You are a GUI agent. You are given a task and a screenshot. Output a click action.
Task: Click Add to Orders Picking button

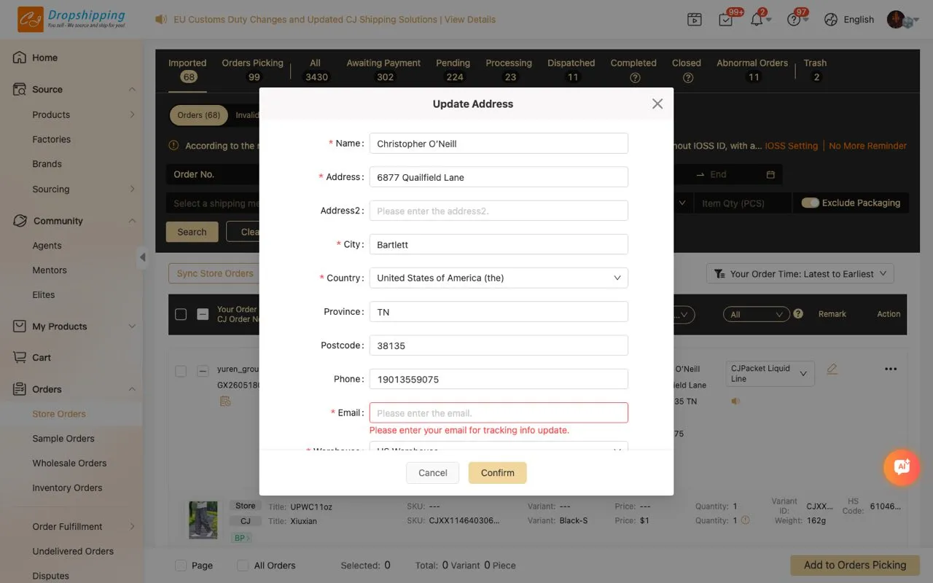pos(855,565)
